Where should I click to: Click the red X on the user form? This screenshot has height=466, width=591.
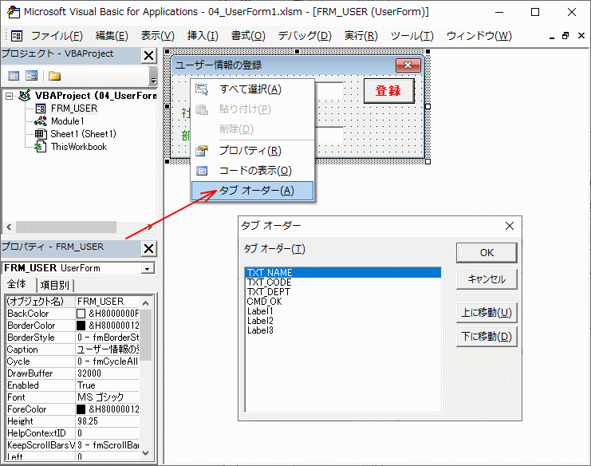click(408, 65)
